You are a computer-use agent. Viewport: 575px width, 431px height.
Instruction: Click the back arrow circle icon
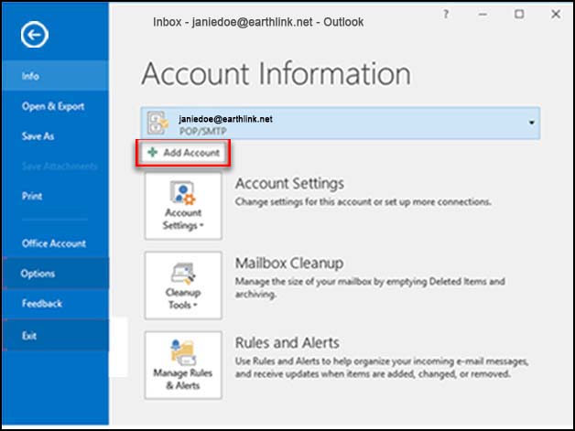point(35,35)
